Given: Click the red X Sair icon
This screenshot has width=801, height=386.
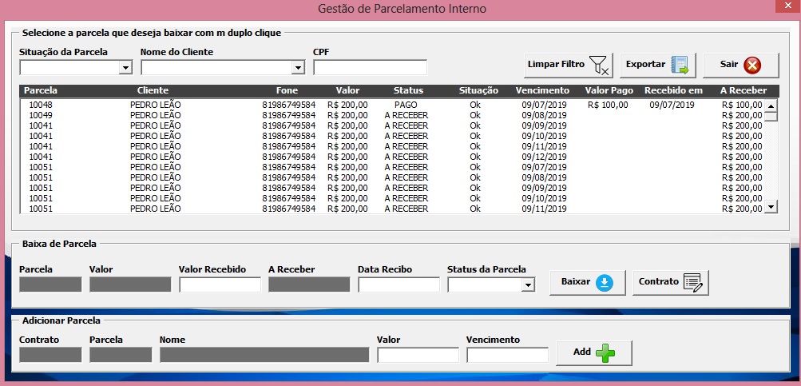Looking at the screenshot, I should (x=752, y=65).
